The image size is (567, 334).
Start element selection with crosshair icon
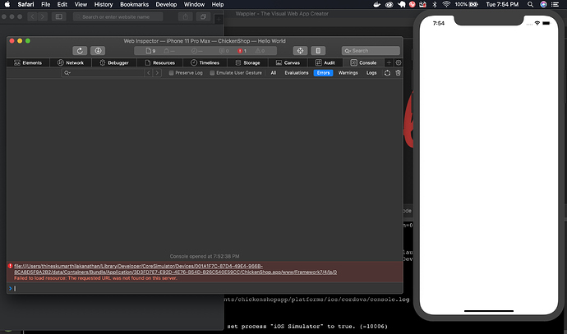pyautogui.click(x=300, y=51)
